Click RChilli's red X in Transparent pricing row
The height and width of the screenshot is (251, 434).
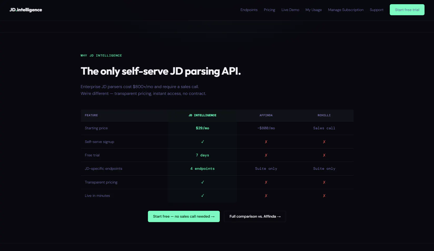point(324,182)
